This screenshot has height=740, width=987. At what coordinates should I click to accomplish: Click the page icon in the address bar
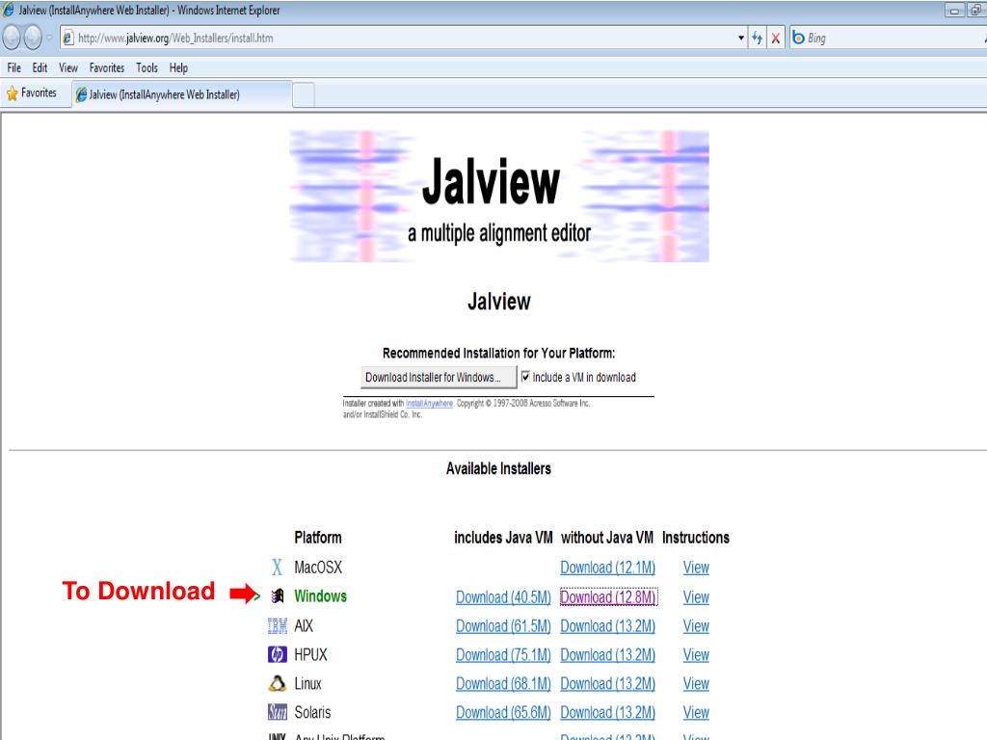pos(68,38)
